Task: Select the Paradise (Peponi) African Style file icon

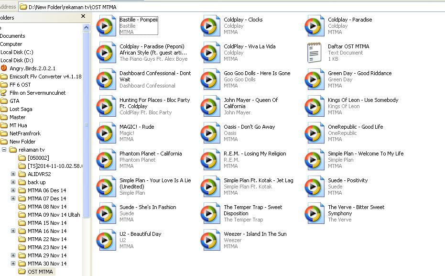Action: pos(106,53)
